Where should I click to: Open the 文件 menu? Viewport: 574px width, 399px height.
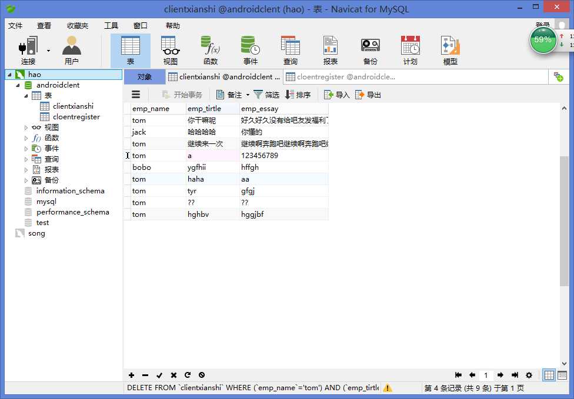click(15, 26)
